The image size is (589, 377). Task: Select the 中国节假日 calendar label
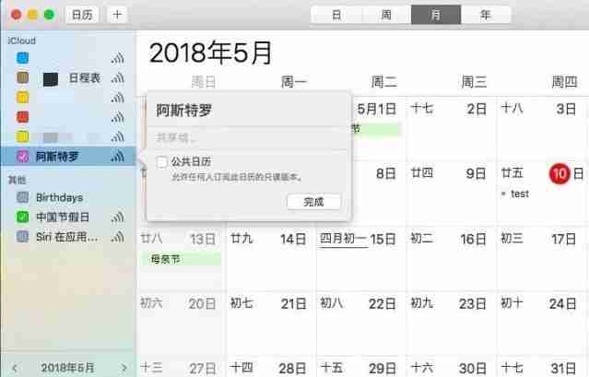click(63, 217)
